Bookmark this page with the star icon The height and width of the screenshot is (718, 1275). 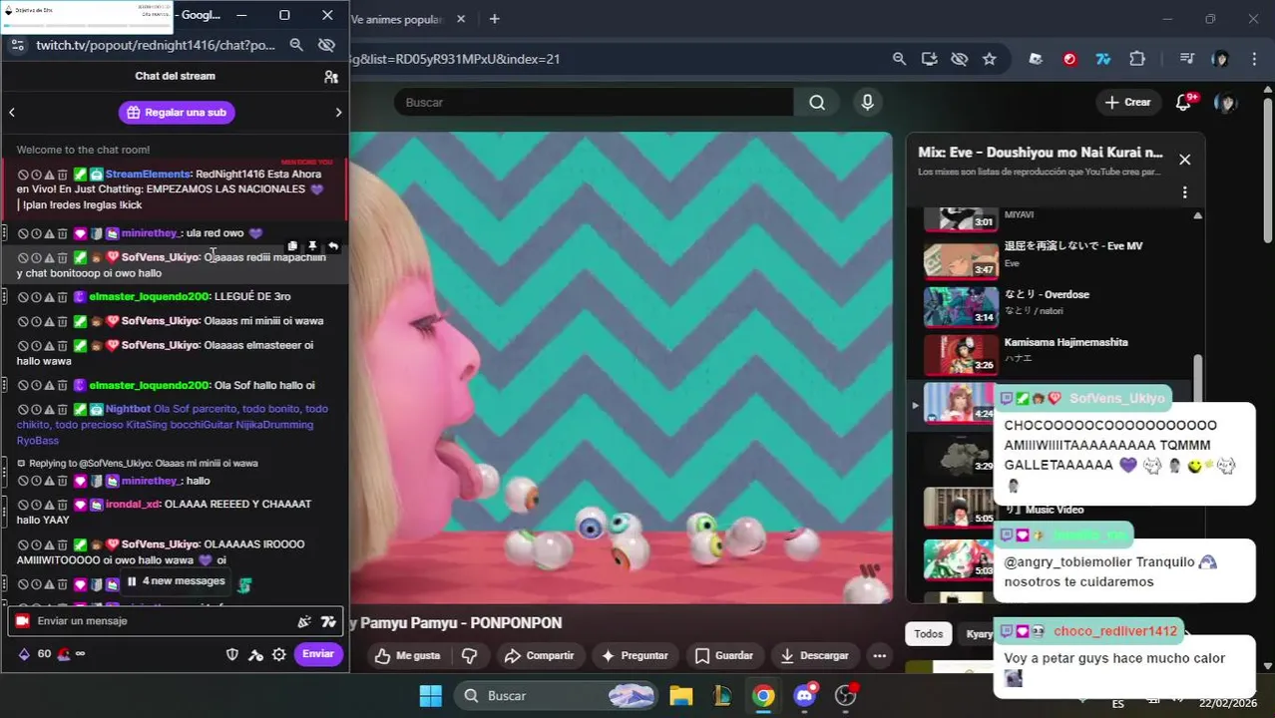coord(989,59)
